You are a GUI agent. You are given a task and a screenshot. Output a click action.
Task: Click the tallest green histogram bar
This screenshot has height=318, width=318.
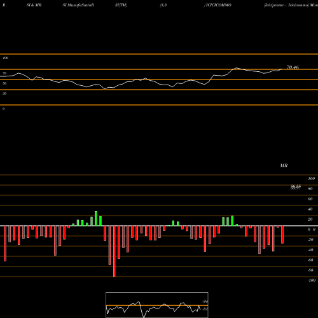point(96,218)
